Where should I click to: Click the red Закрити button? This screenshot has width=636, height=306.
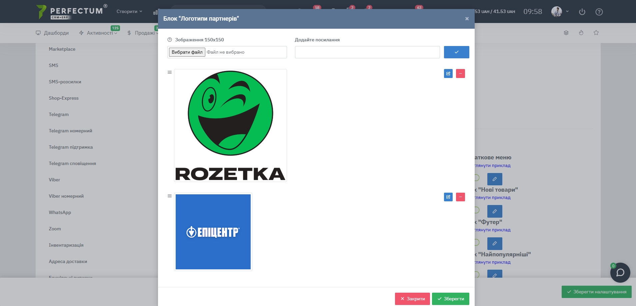412,299
